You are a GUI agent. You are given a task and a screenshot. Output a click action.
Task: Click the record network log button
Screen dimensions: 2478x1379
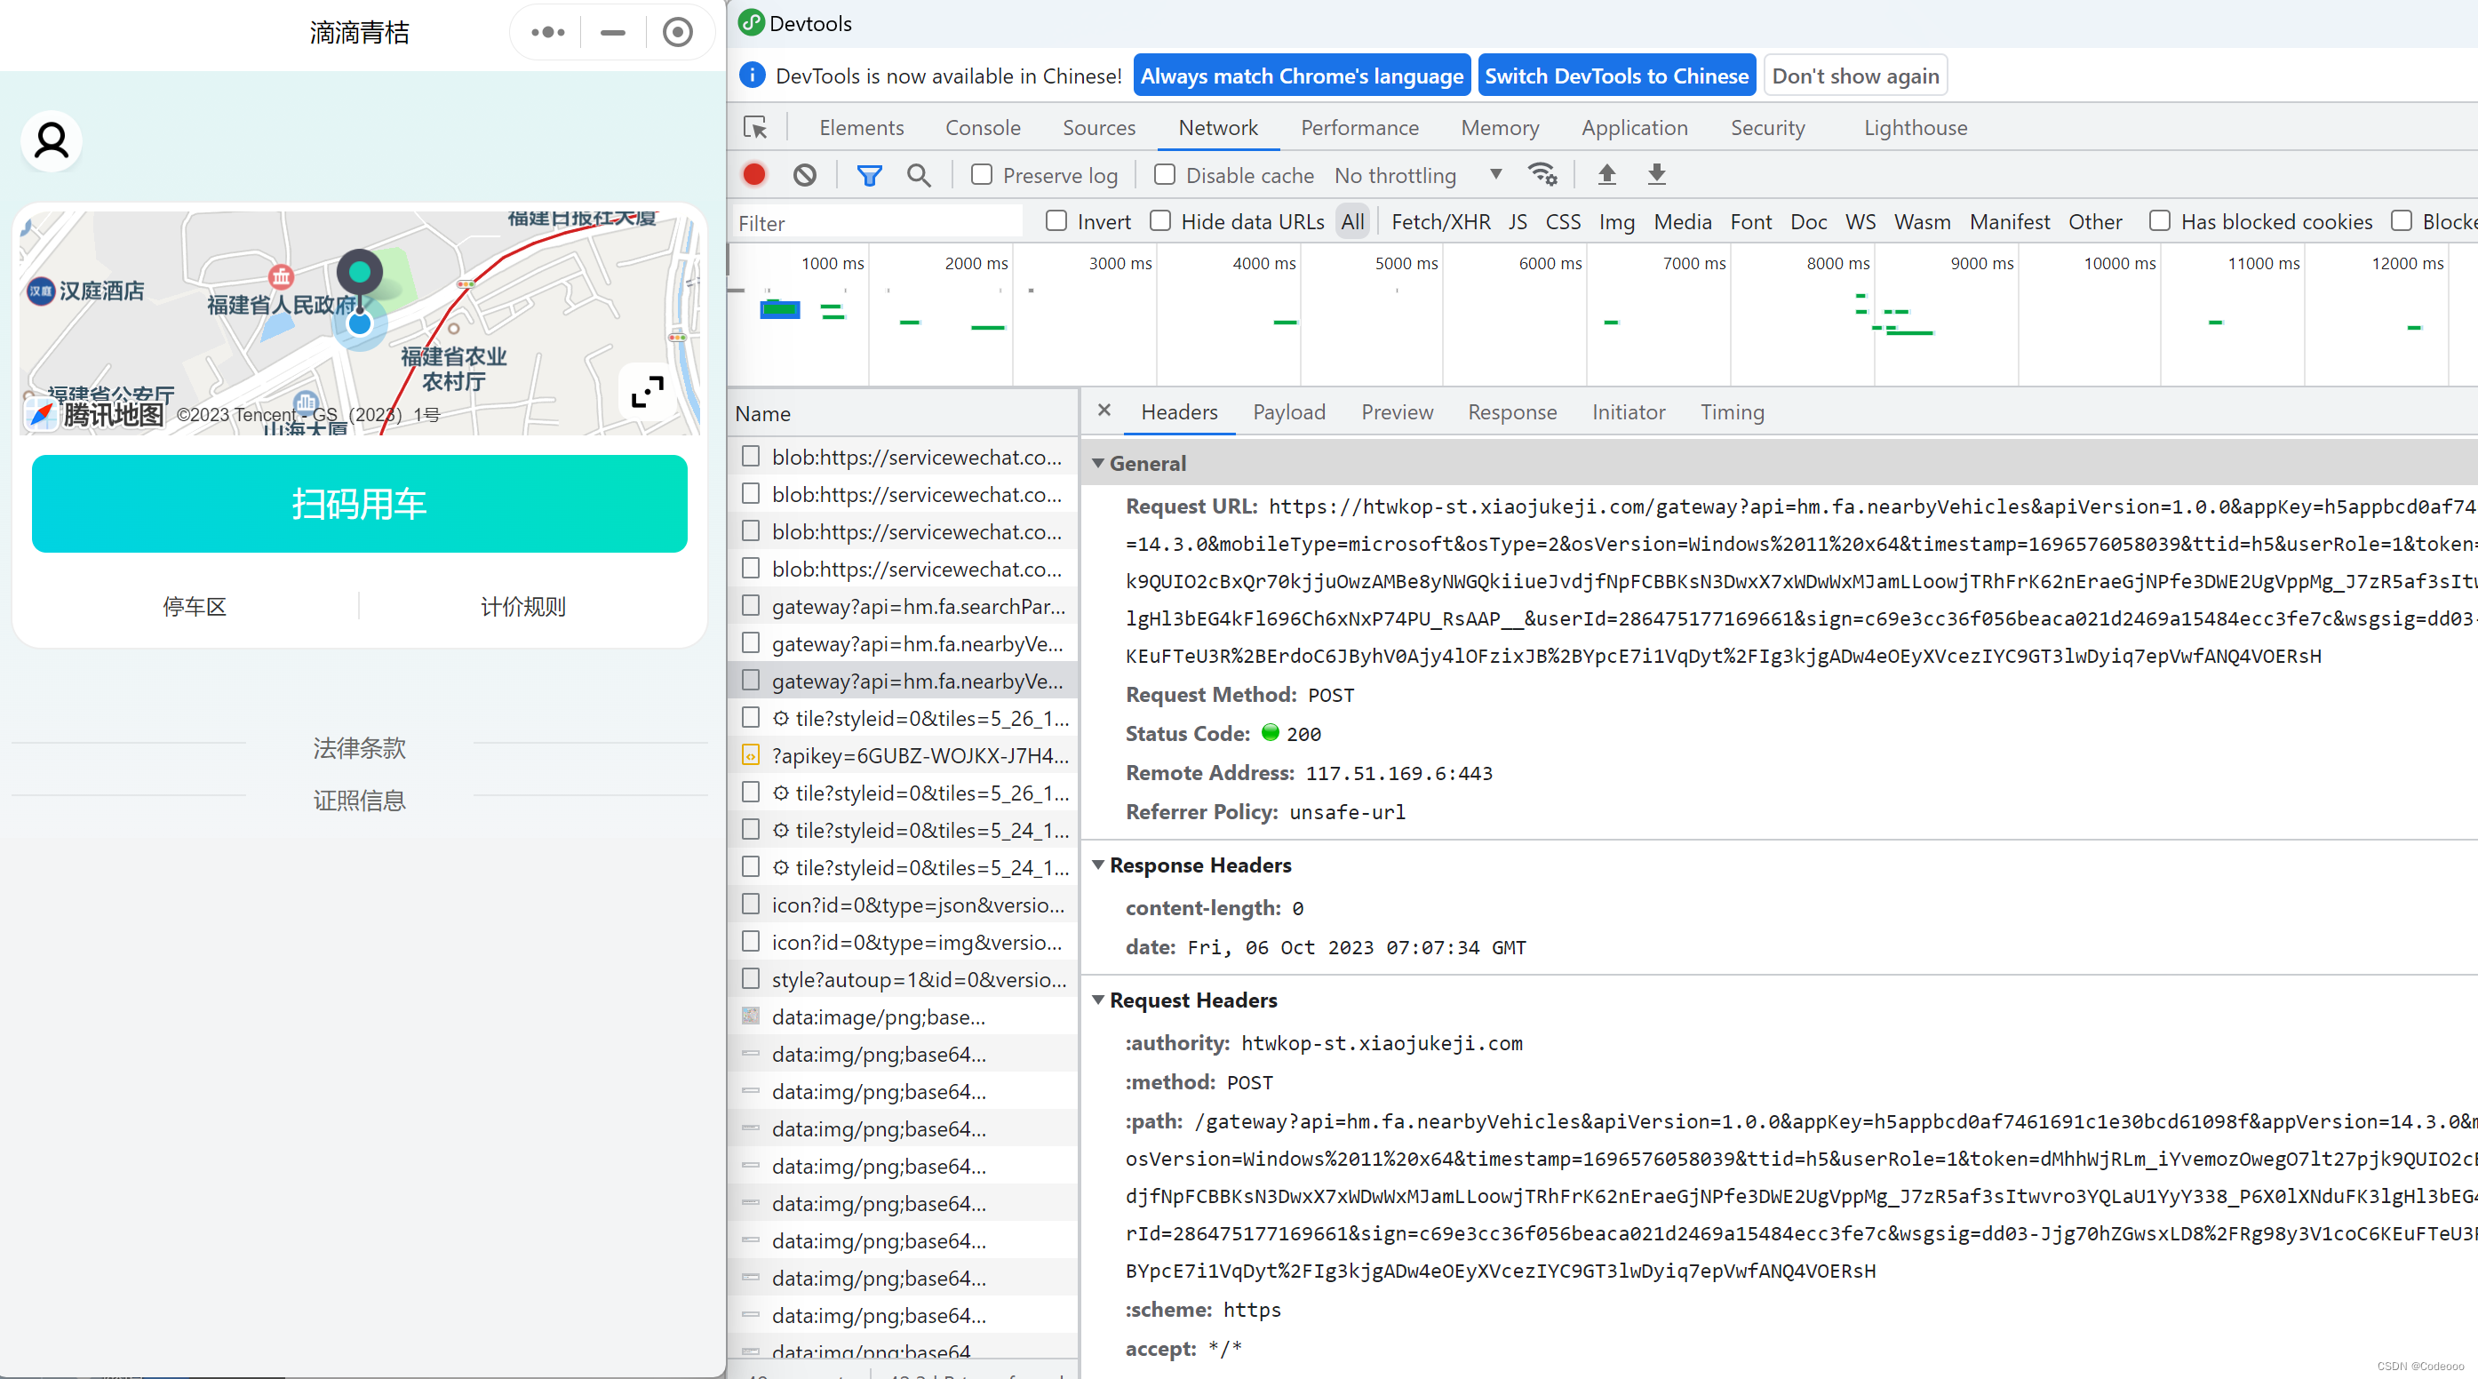tap(754, 174)
